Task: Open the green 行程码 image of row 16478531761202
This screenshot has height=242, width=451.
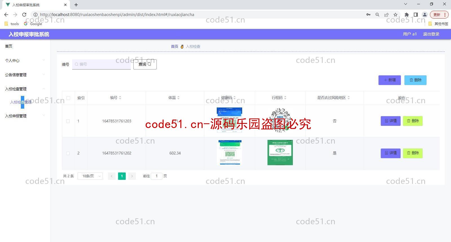Action: coord(280,153)
